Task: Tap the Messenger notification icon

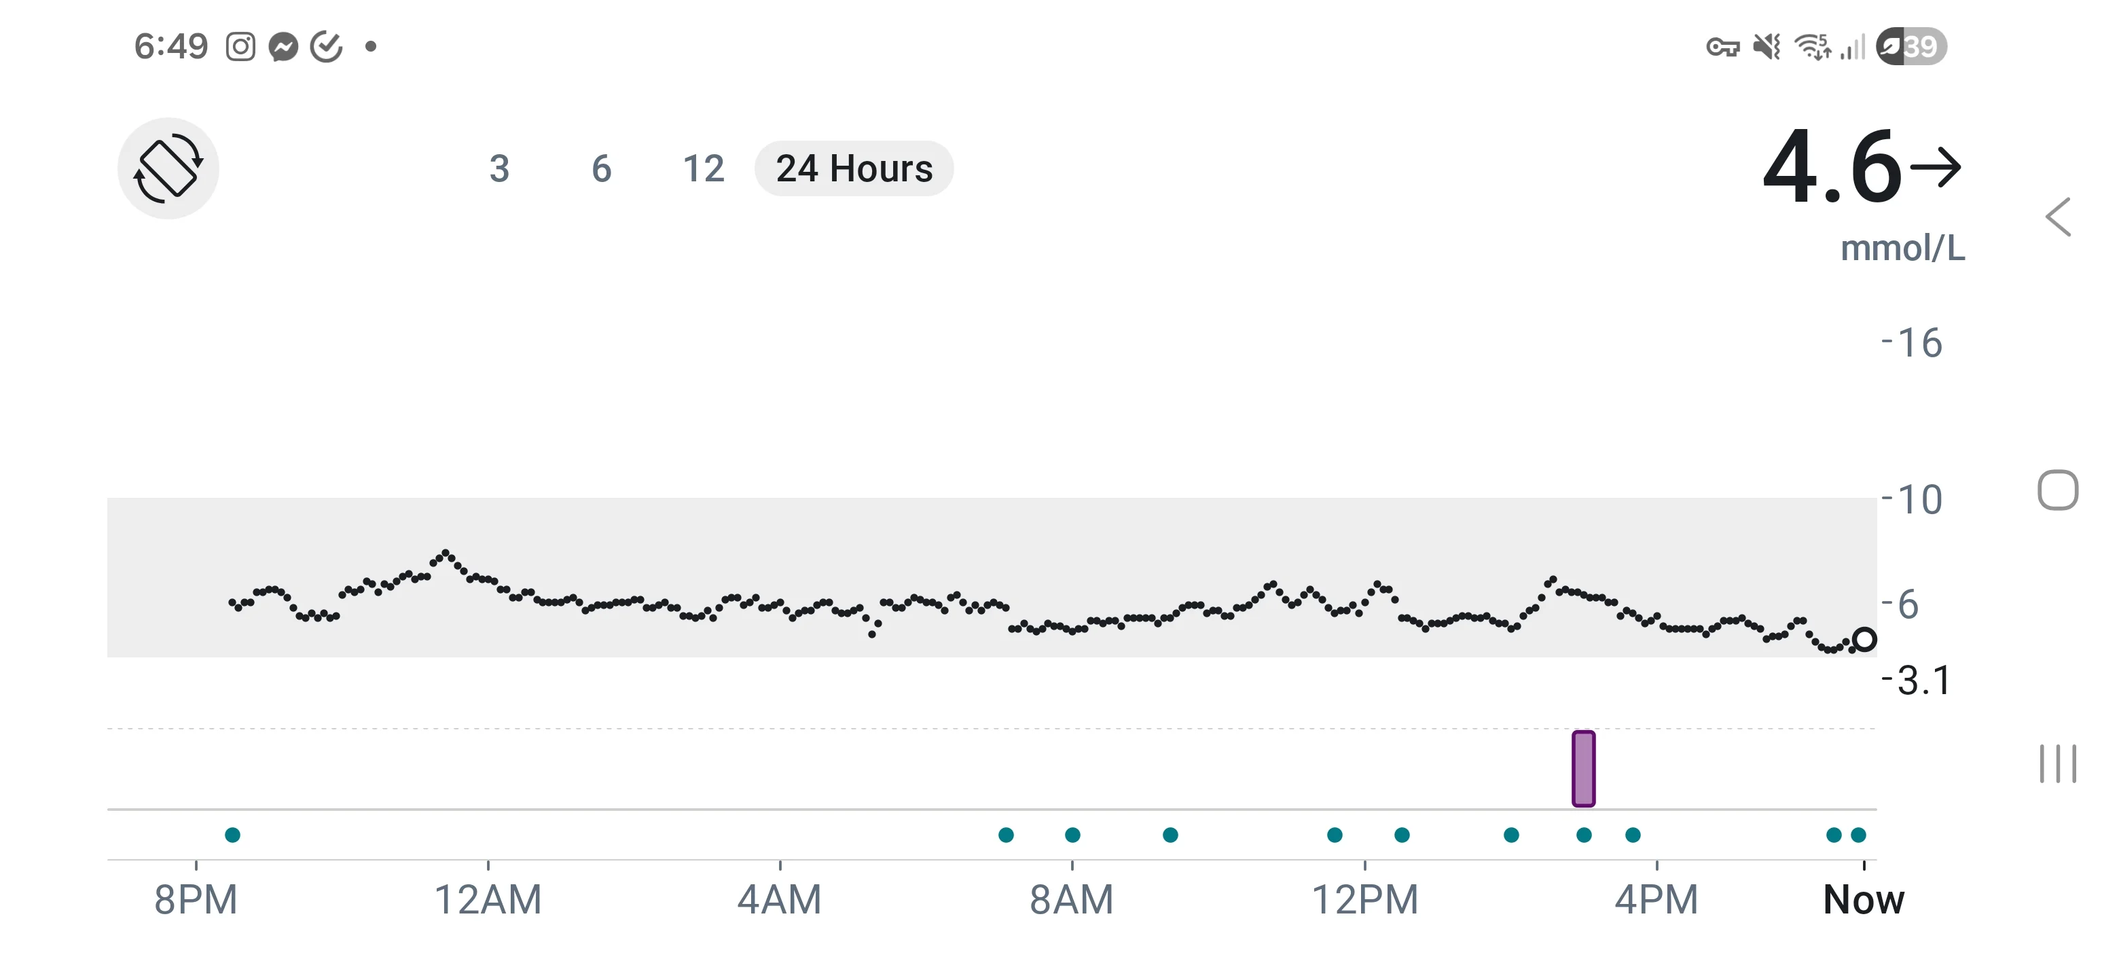Action: [284, 47]
